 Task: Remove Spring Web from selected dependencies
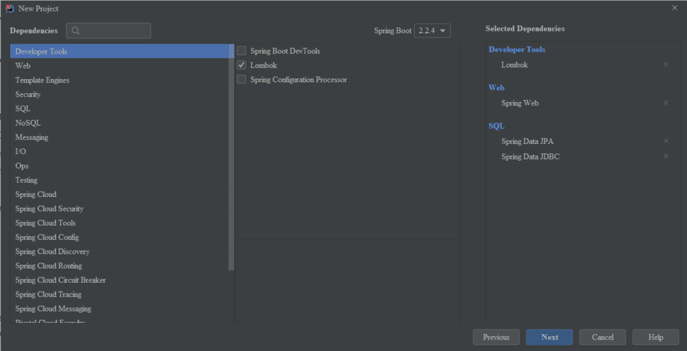[666, 103]
